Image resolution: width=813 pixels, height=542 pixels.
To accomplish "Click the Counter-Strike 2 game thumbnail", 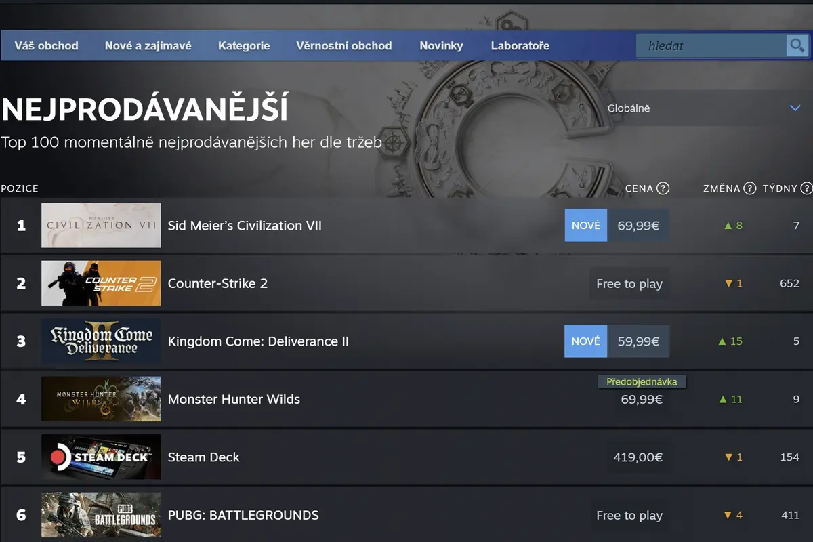I will tap(101, 283).
